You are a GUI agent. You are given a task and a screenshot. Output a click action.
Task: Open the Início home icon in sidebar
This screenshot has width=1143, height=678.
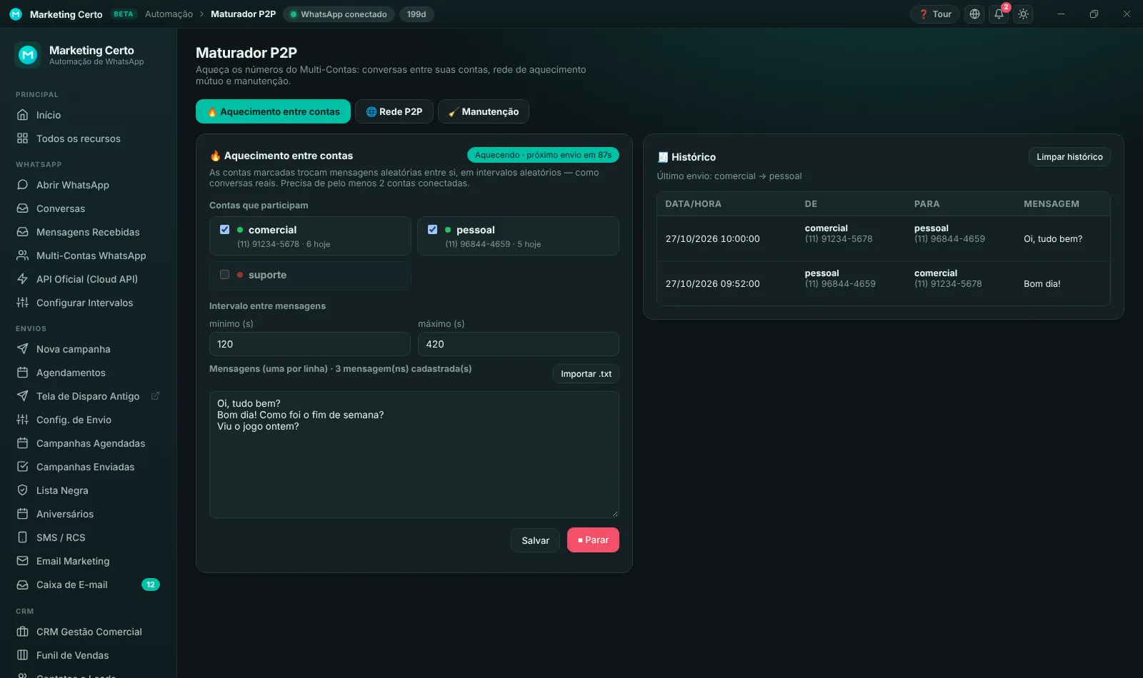point(23,115)
